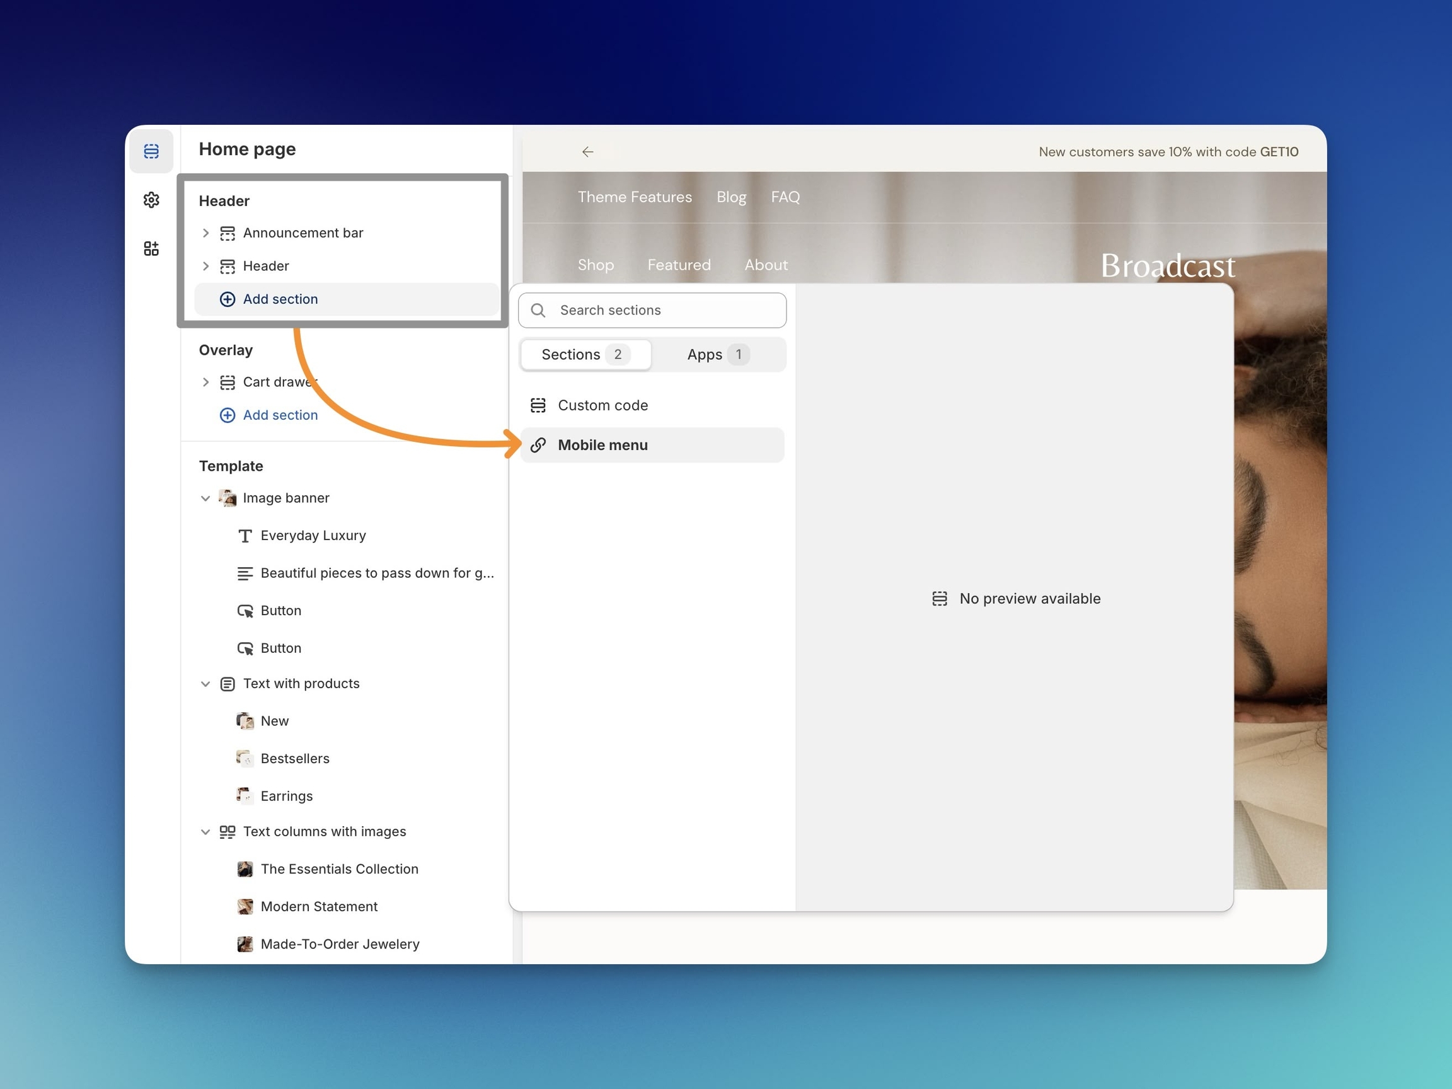Expand the Header section chevron
Viewport: 1452px width, 1089px height.
tap(205, 266)
